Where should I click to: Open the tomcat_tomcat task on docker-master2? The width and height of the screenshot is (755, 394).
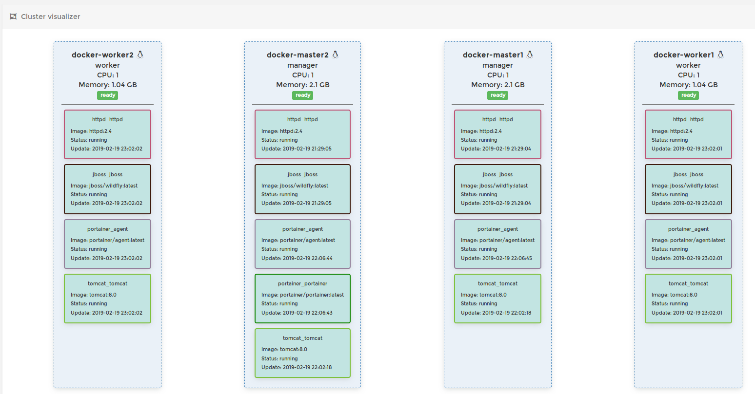click(x=302, y=353)
